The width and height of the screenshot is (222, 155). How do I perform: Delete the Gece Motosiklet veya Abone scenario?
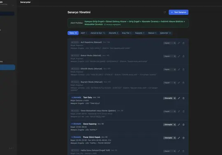[x=183, y=112]
